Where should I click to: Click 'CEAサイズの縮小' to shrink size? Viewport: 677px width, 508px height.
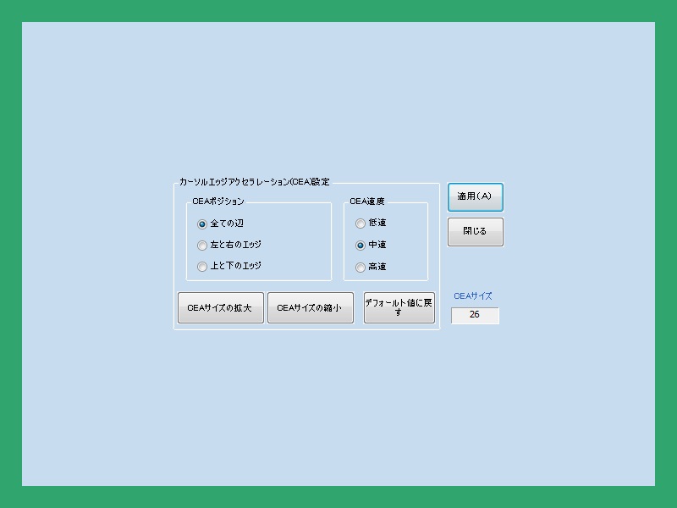tap(310, 308)
